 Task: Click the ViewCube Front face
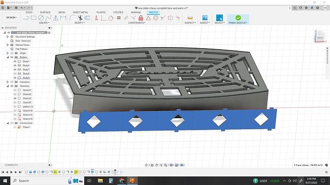click(x=320, y=38)
